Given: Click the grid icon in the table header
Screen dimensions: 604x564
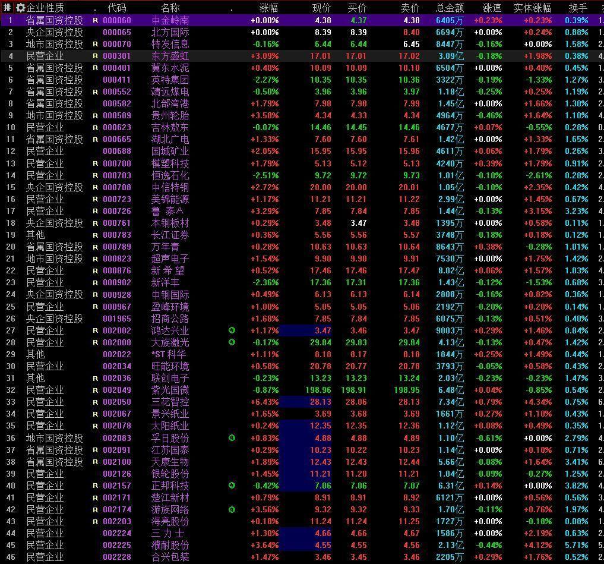Looking at the screenshot, I should [x=7, y=7].
